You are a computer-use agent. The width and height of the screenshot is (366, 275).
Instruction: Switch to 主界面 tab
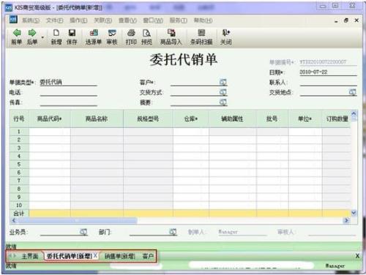30,256
